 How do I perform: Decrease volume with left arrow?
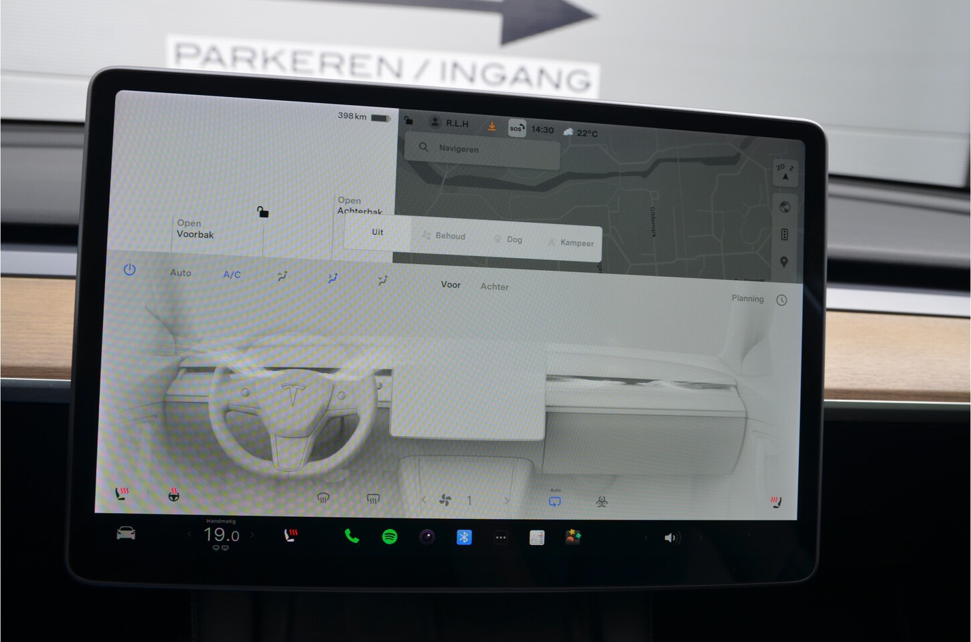coord(646,537)
